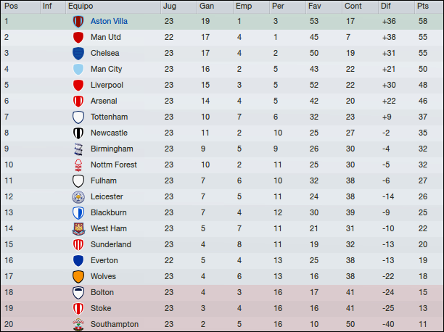Select the Wolves orange shield badge
Screen dimensions: 444x332
(78, 276)
